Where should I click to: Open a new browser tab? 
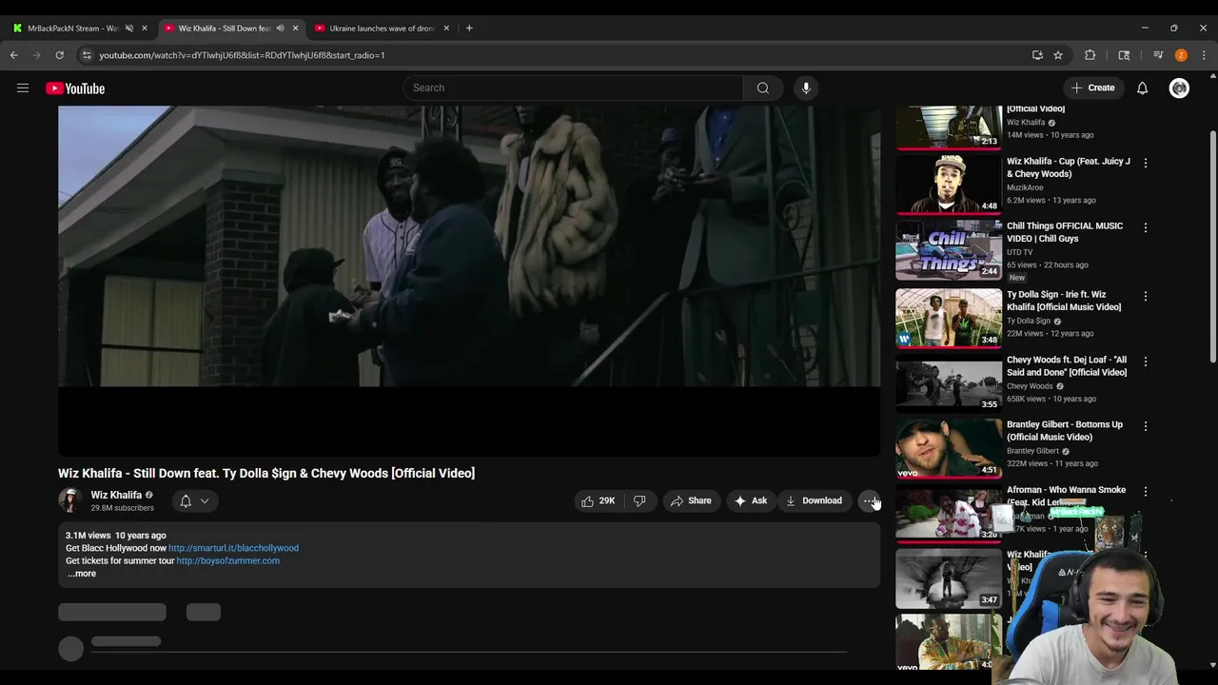click(469, 29)
